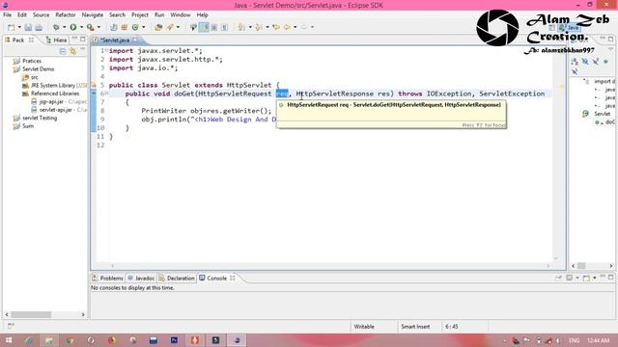Switch to the Hierarchy view tab

(56, 40)
